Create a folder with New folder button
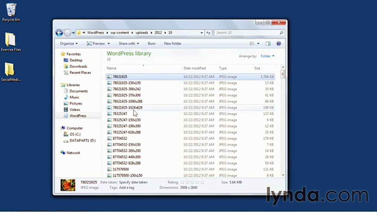This screenshot has height=212, width=377. (173, 44)
